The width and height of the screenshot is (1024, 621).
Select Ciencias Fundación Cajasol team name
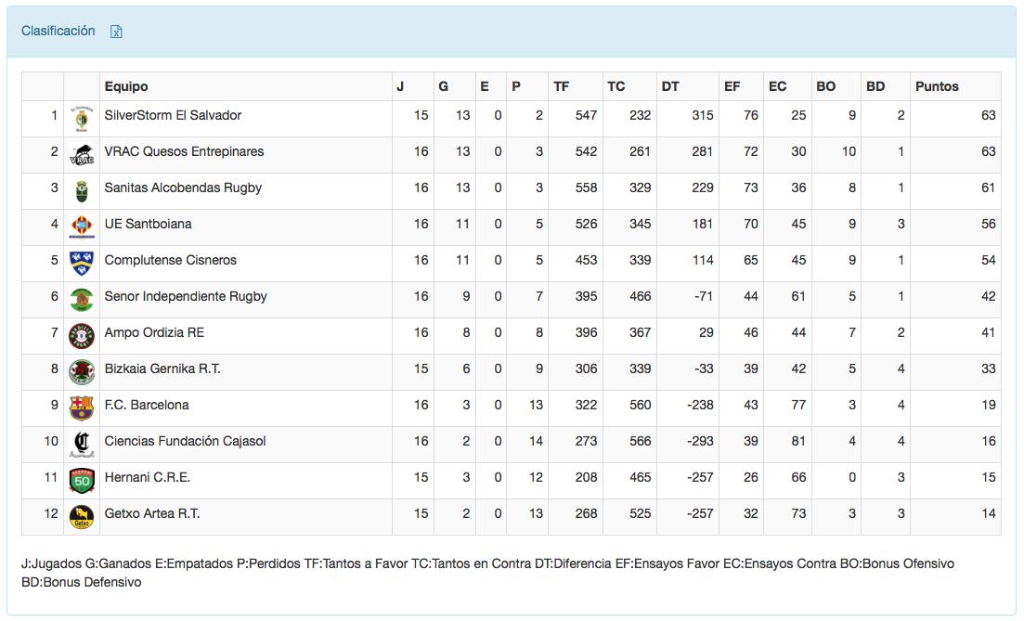coord(185,441)
